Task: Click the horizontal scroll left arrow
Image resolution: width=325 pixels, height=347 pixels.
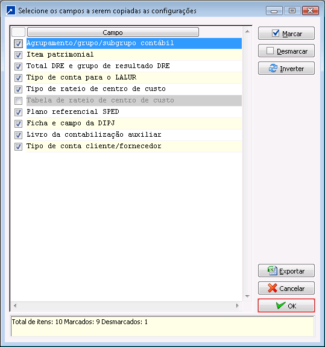Action: [x=15, y=305]
